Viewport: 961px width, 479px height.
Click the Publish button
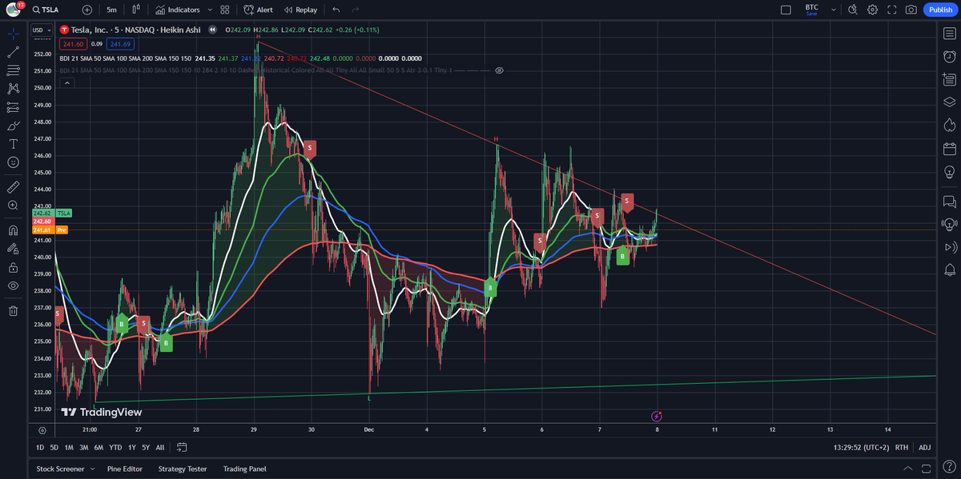pyautogui.click(x=939, y=10)
